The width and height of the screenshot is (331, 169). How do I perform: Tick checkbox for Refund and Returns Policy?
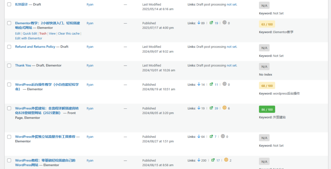pyautogui.click(x=9, y=47)
